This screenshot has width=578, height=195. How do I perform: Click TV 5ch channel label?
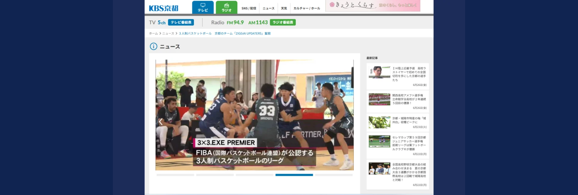point(157,22)
